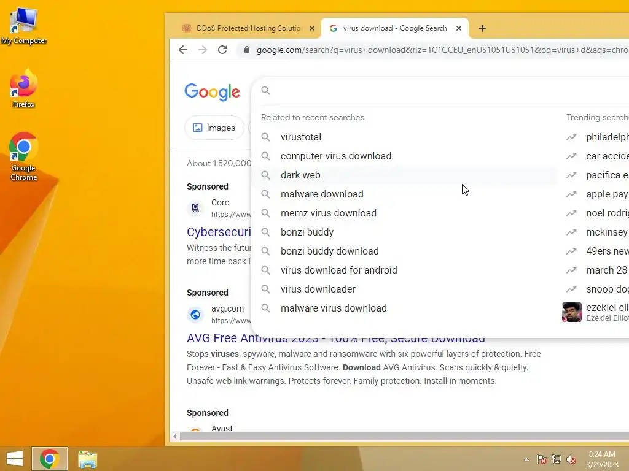The image size is (629, 471).
Task: View site security lock info
Action: pos(247,50)
